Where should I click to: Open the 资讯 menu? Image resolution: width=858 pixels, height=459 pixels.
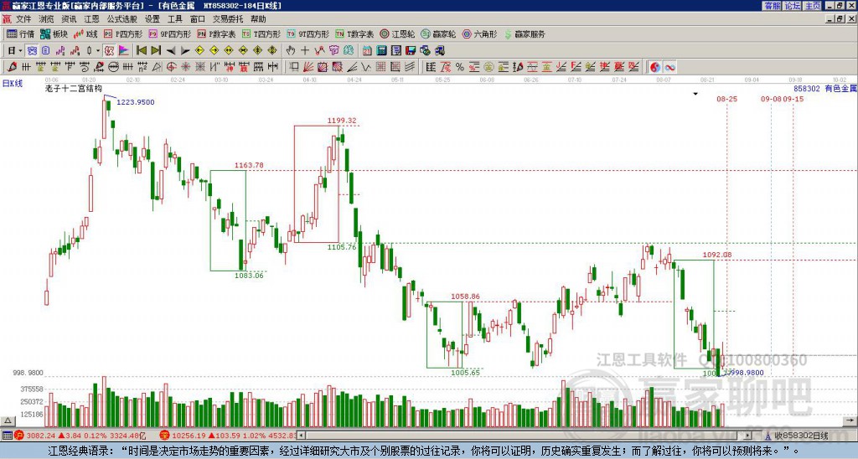pos(69,19)
